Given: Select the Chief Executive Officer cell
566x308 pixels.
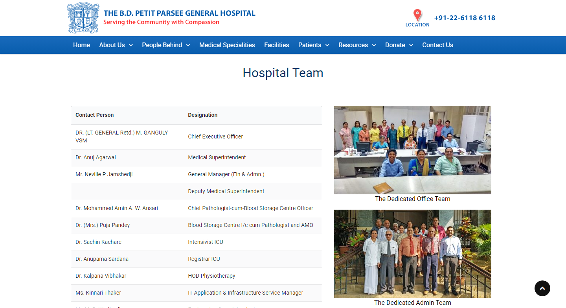Looking at the screenshot, I should [x=253, y=136].
